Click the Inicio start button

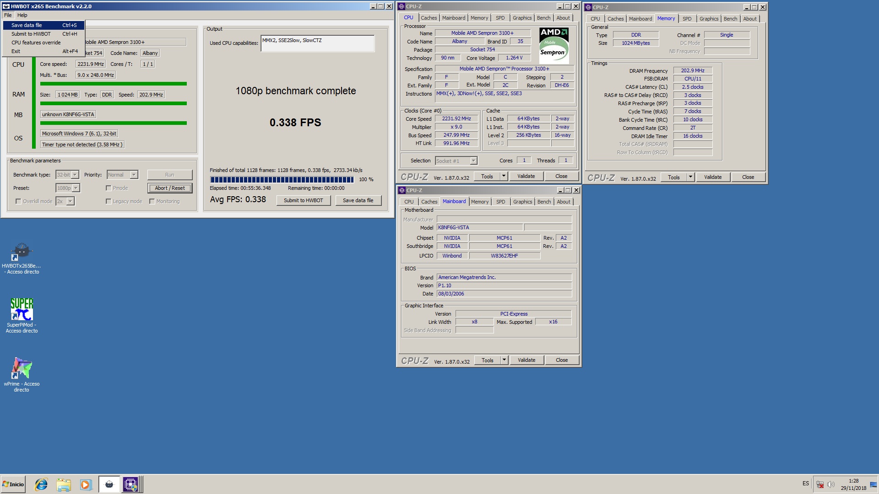[x=13, y=484]
